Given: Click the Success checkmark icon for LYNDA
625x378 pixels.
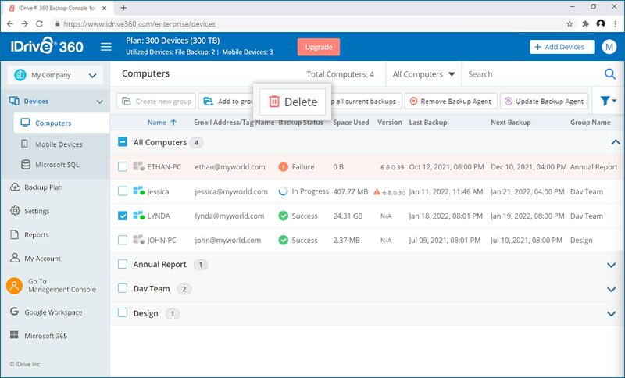Looking at the screenshot, I should coord(283,216).
